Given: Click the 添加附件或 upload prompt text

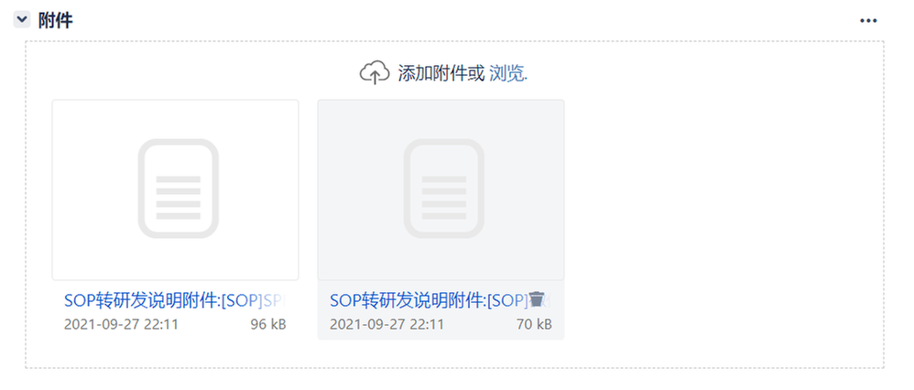Looking at the screenshot, I should pos(441,73).
